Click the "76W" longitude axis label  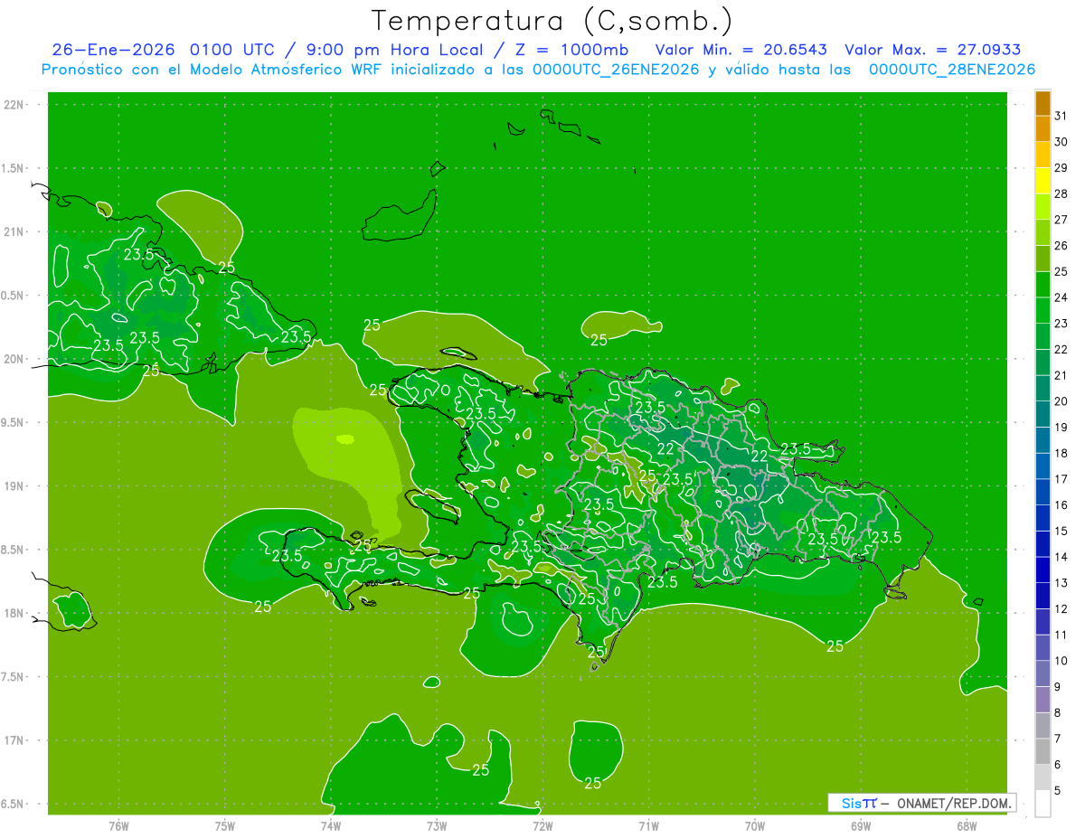[118, 826]
